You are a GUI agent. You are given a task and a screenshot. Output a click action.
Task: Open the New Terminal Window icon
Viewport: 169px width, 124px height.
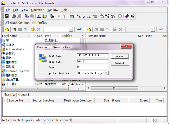click(x=39, y=16)
